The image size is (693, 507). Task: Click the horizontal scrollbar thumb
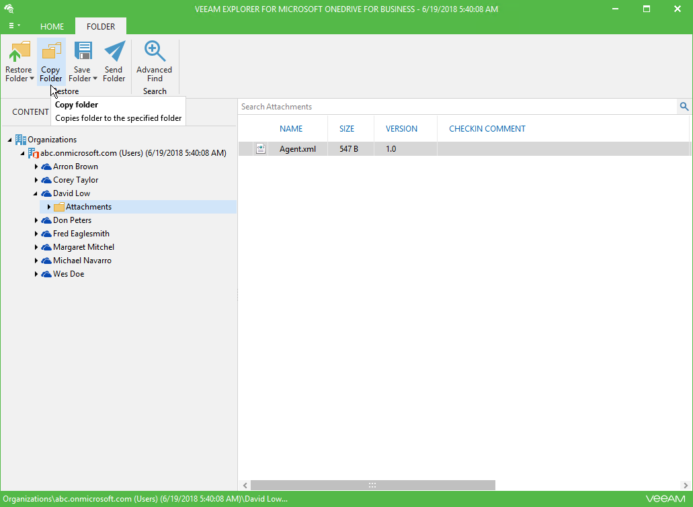[x=372, y=485]
